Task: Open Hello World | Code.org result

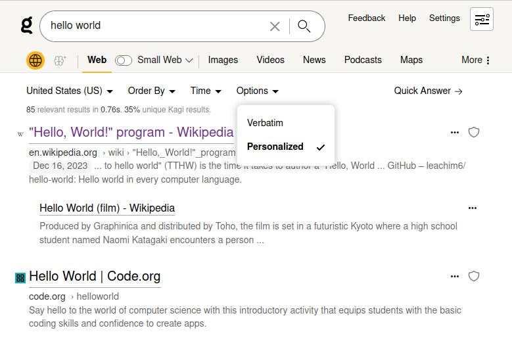Action: 95,276
